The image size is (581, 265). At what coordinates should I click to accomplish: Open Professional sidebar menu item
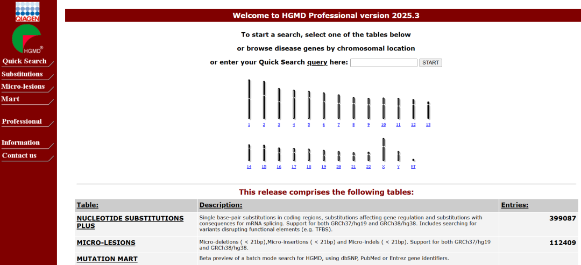click(22, 121)
